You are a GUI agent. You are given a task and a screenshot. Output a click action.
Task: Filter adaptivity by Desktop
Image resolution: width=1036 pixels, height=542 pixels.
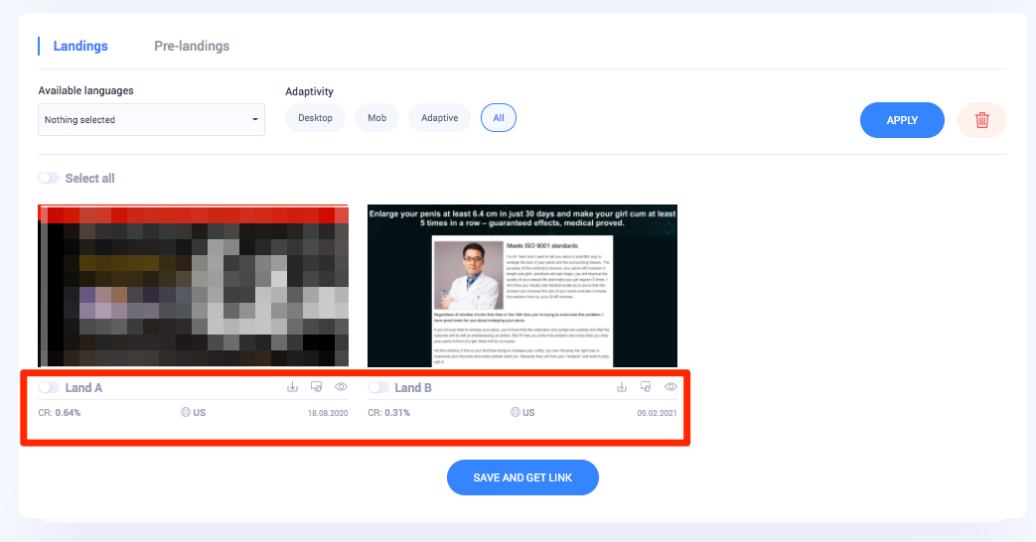(x=315, y=118)
